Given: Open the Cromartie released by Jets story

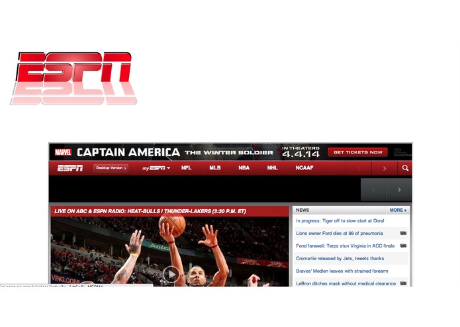Looking at the screenshot, I should tap(340, 259).
